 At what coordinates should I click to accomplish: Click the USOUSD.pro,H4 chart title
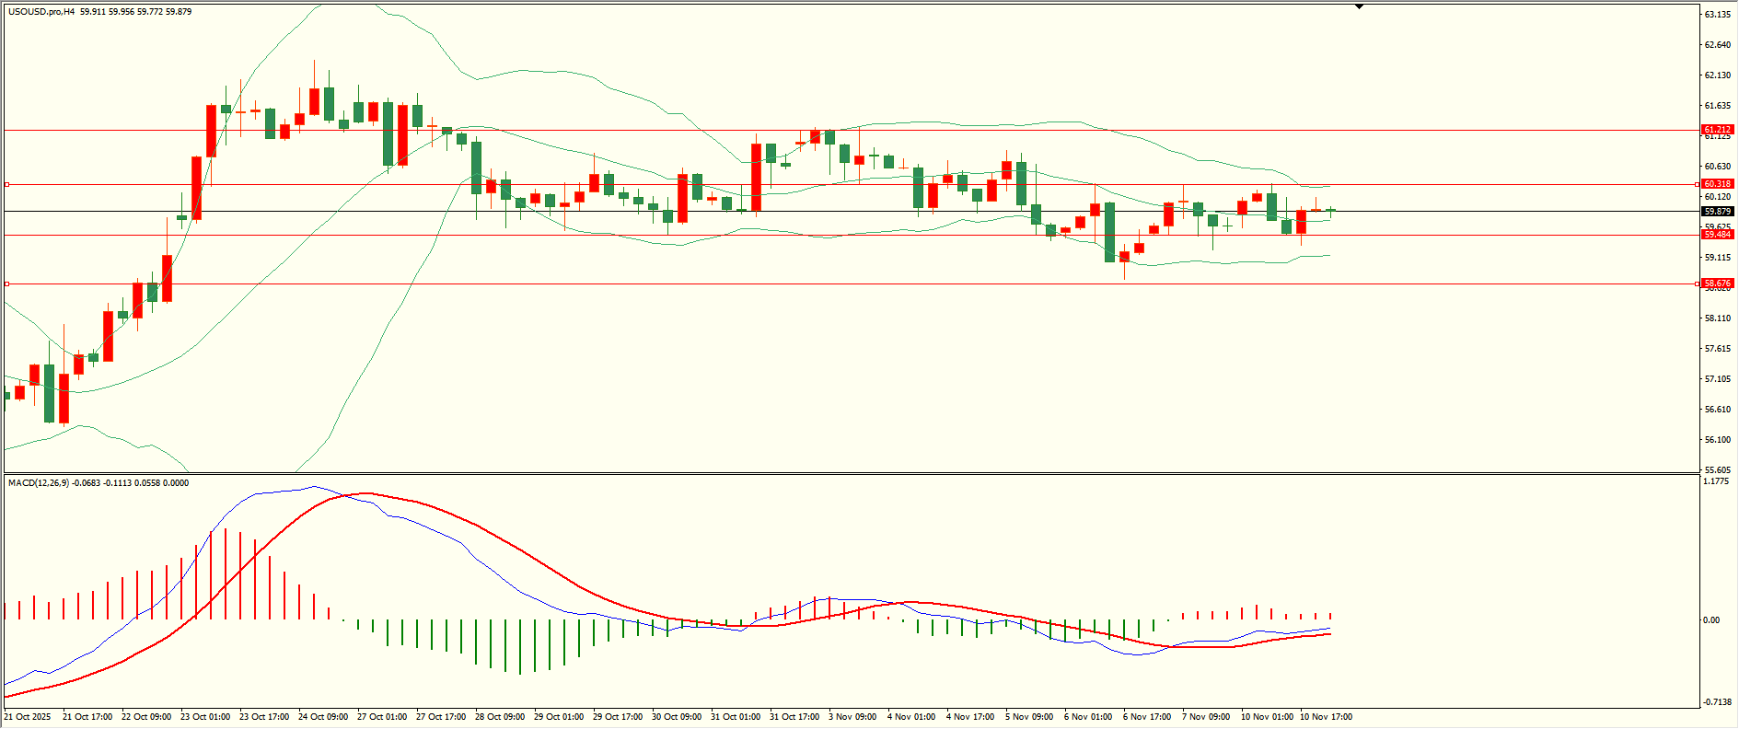(x=41, y=12)
